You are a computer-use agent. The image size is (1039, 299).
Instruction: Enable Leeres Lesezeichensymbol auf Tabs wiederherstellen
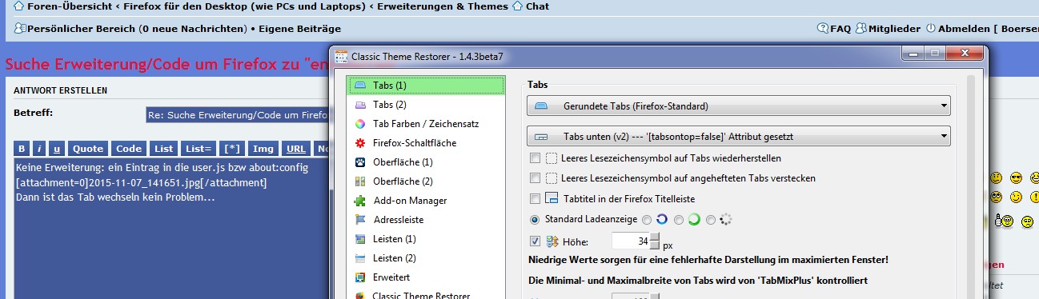click(x=535, y=158)
